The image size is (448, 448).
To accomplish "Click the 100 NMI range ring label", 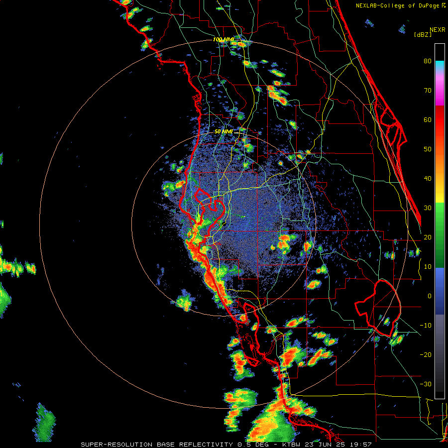I will [x=224, y=39].
